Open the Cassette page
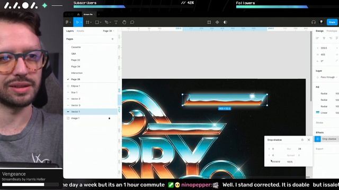 [x=76, y=47]
